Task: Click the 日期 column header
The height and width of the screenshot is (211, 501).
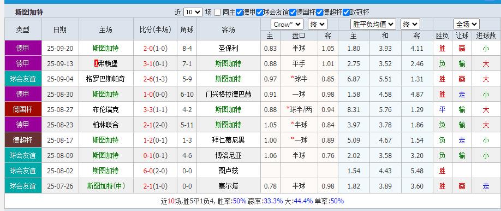Action: [x=60, y=30]
